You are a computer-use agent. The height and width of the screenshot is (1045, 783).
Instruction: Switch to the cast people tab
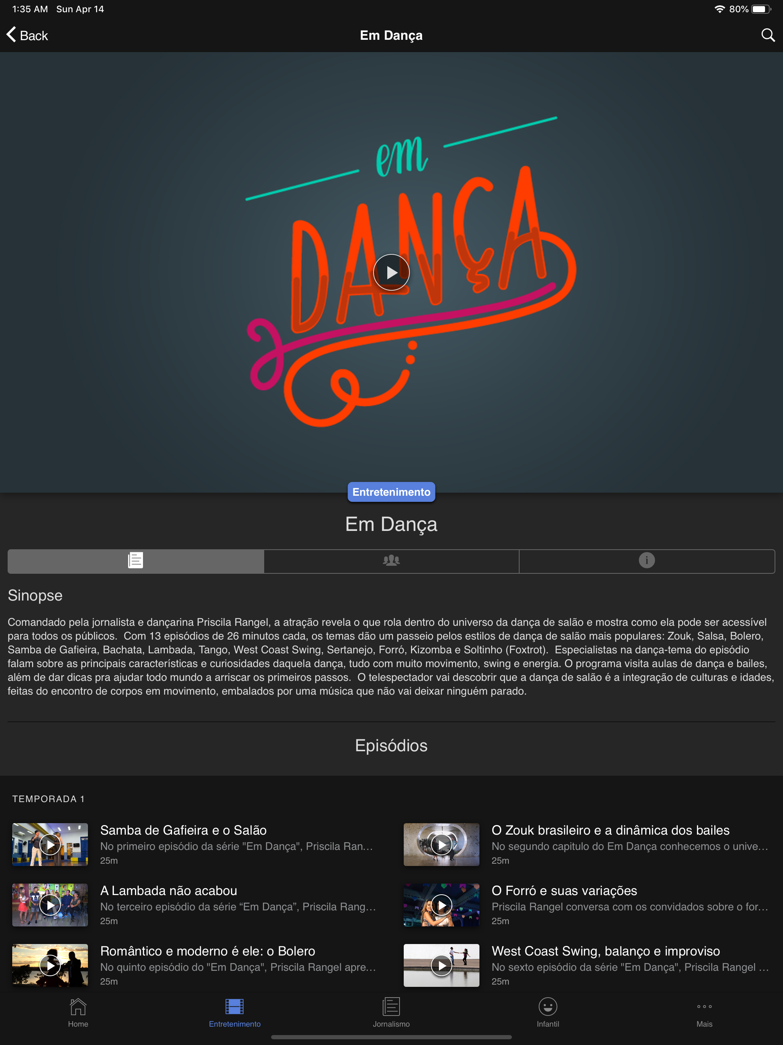click(391, 561)
